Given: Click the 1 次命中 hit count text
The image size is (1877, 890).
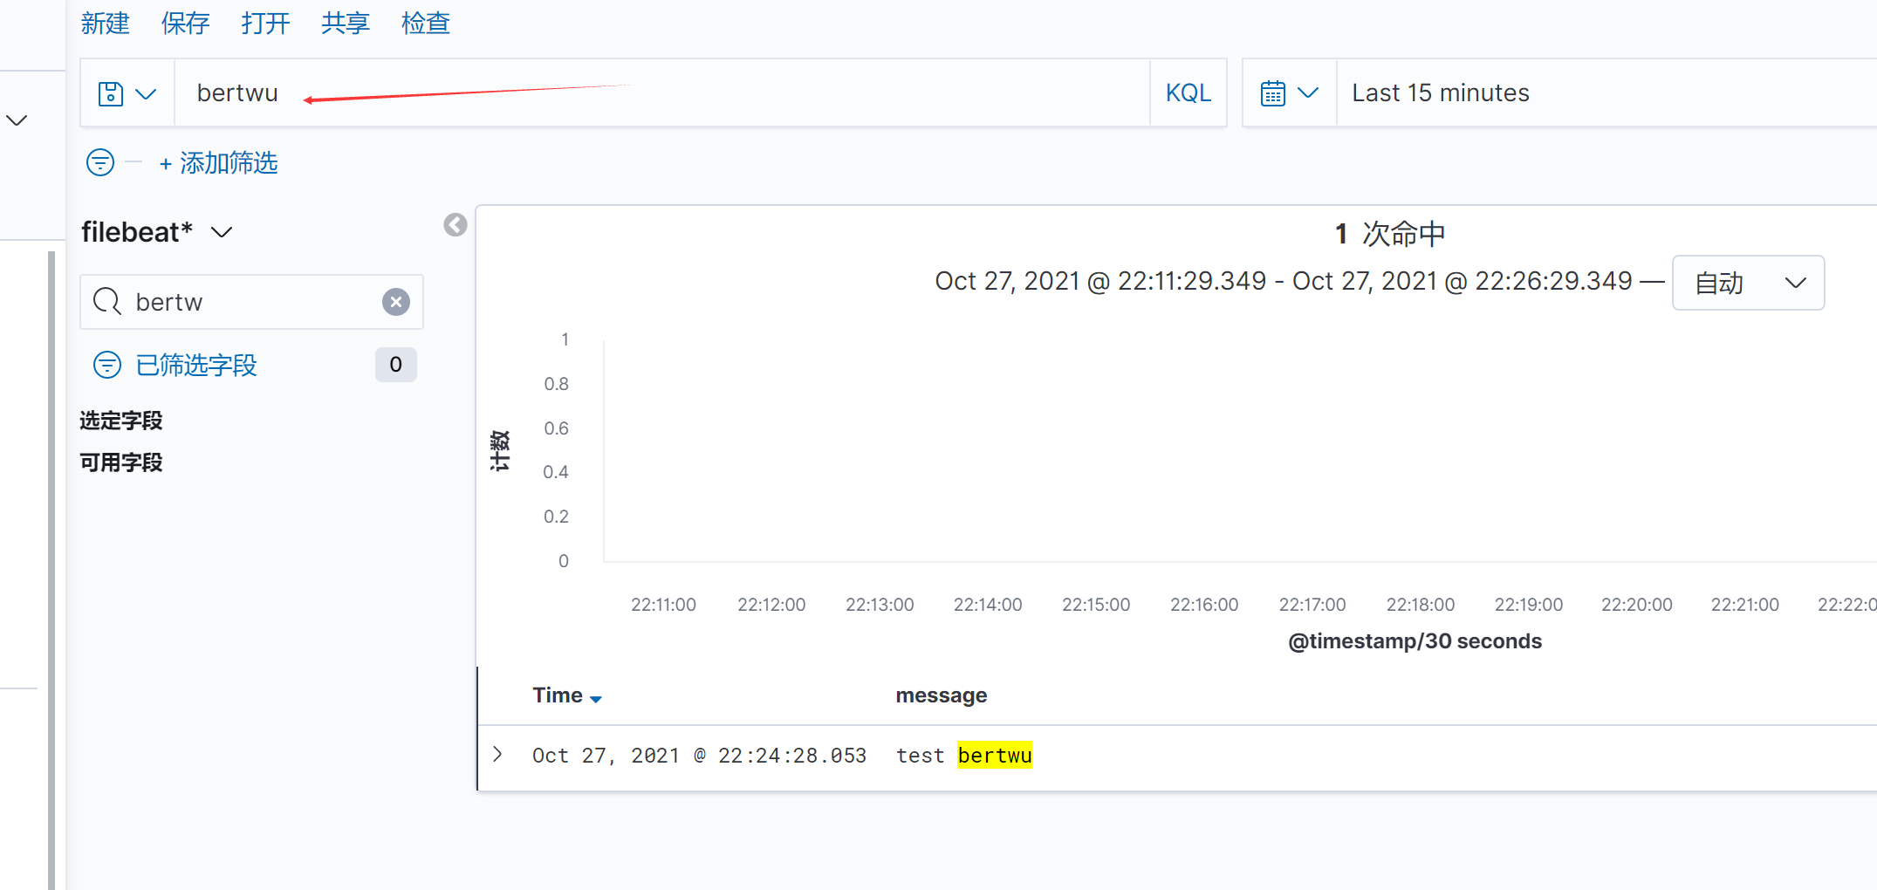Looking at the screenshot, I should tap(1390, 234).
